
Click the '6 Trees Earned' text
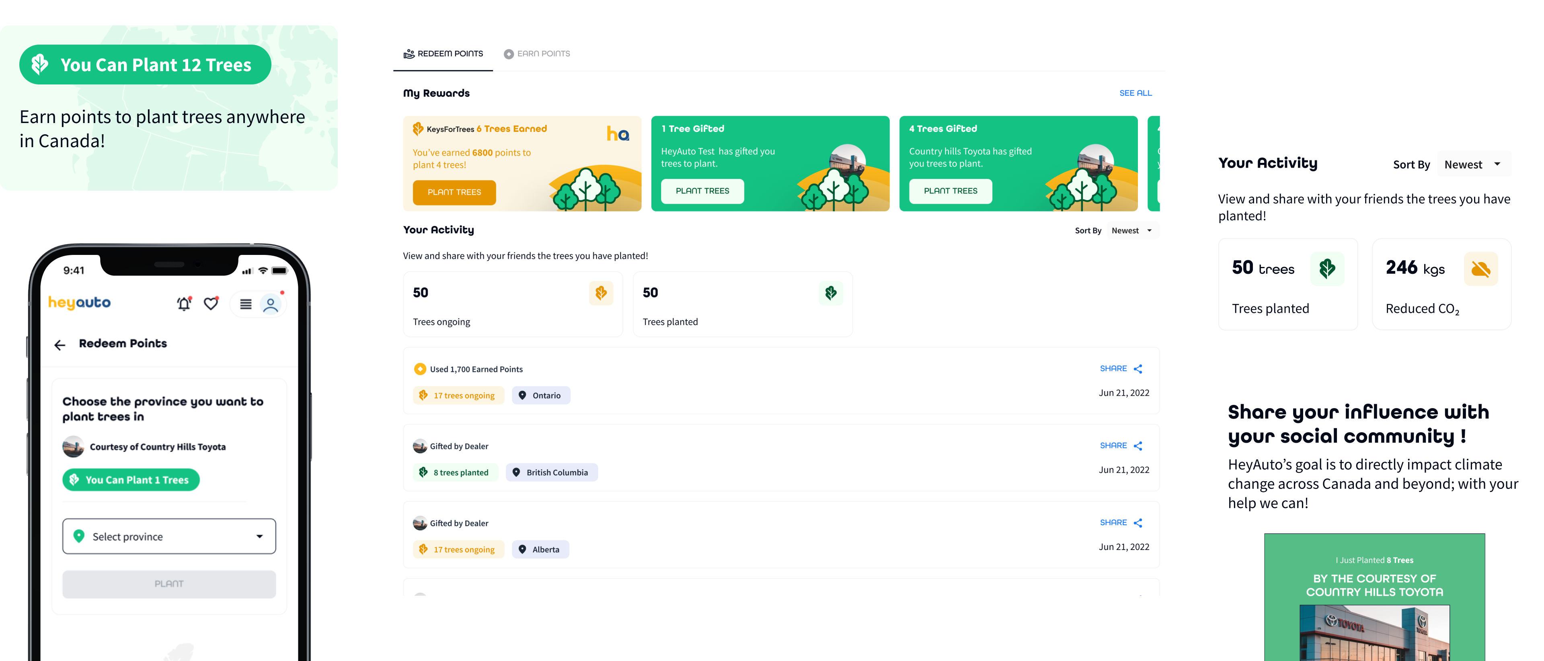[x=512, y=128]
